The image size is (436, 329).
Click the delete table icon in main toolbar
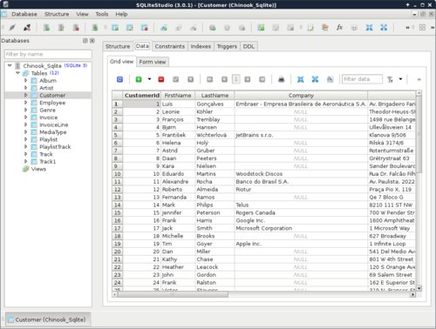pyautogui.click(x=145, y=28)
